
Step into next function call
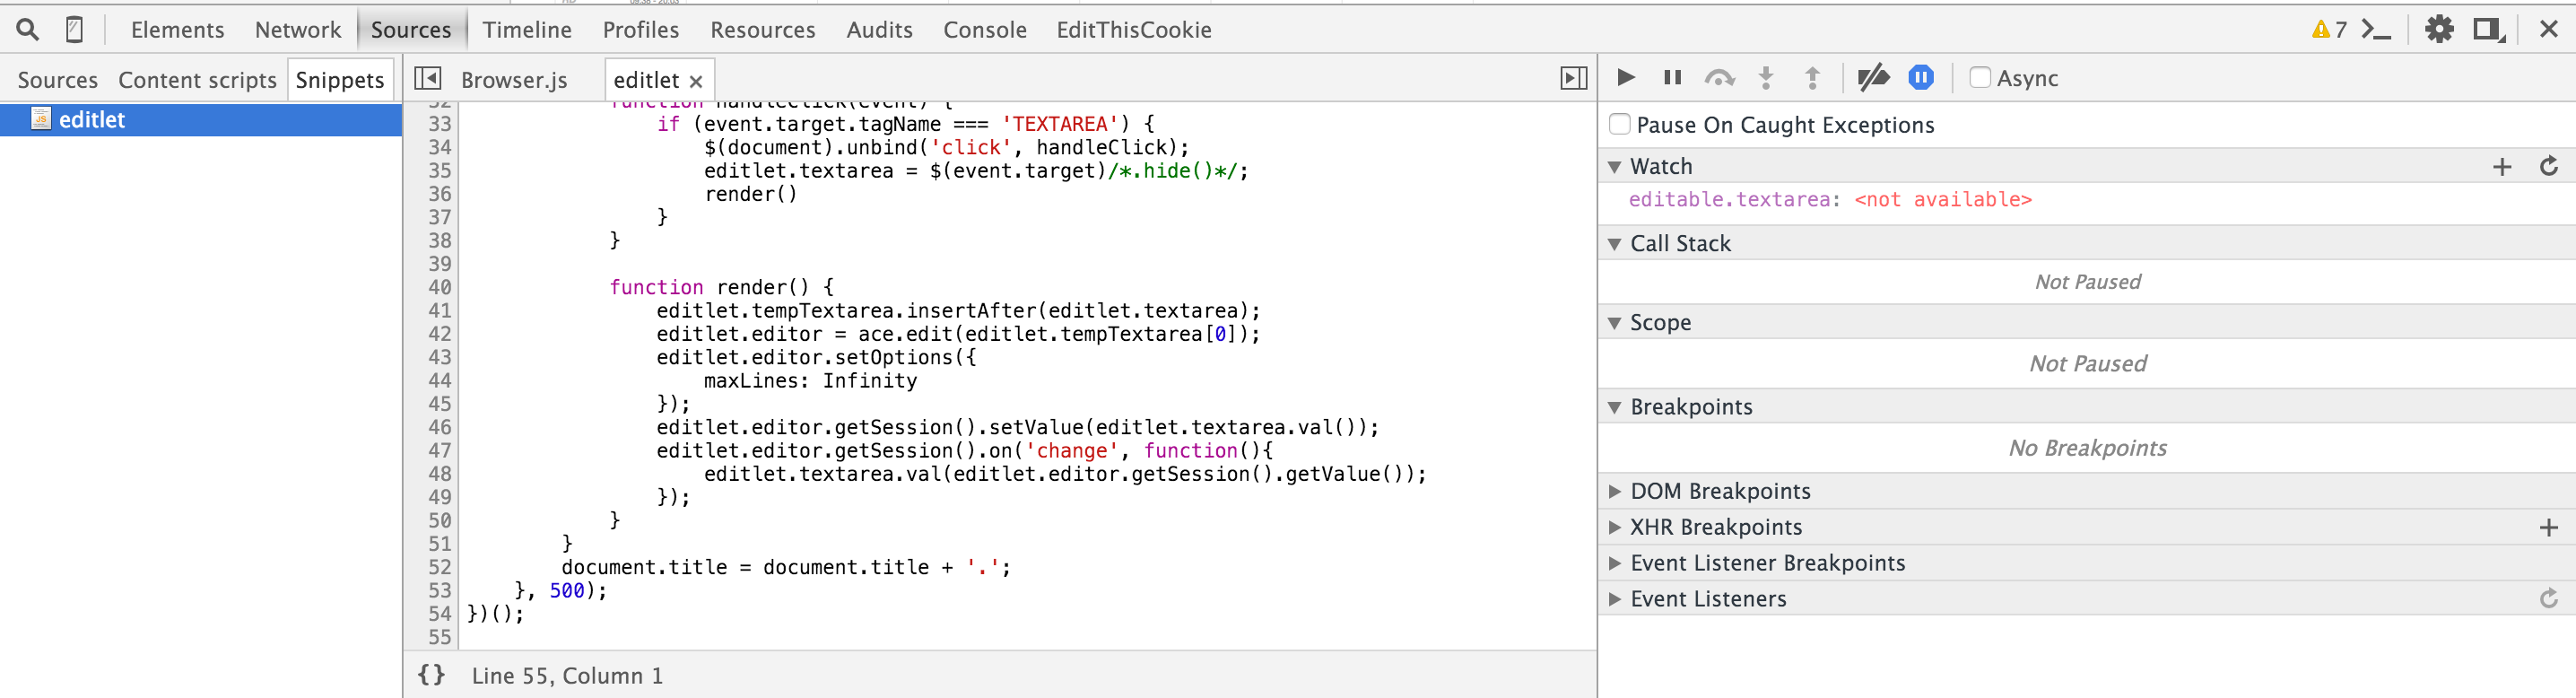pyautogui.click(x=1766, y=77)
